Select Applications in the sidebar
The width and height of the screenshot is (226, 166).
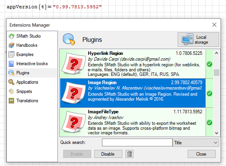tap(27, 82)
